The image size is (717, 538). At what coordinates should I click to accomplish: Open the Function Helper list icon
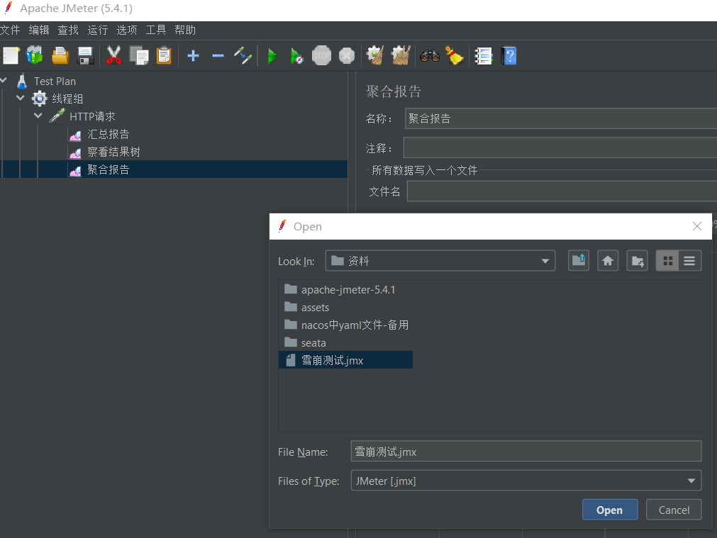point(483,56)
